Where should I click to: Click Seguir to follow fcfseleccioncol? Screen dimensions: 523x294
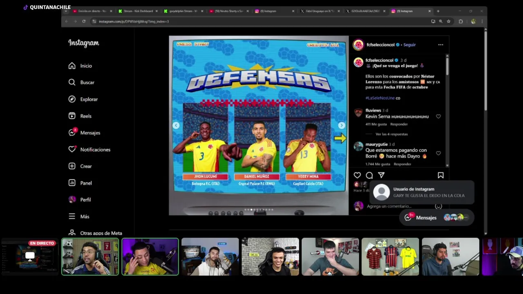pyautogui.click(x=409, y=45)
